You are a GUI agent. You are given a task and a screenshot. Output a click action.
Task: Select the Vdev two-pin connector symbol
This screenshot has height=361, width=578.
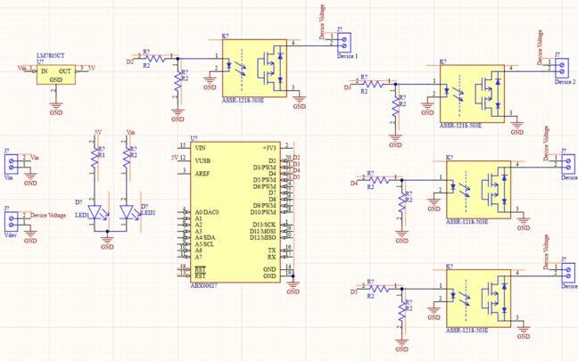(11, 221)
